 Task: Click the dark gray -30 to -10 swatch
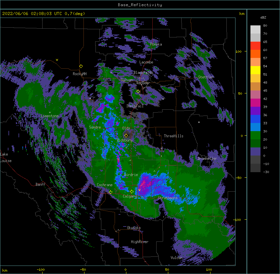(x=255, y=168)
